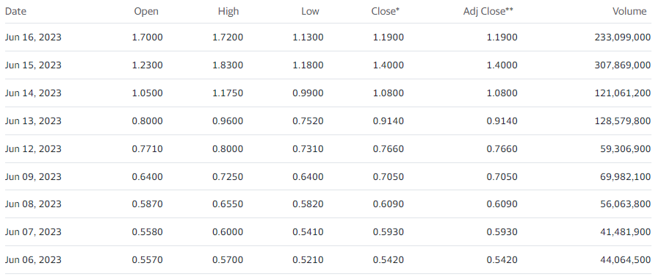Viewport: 661px width, 277px height.
Task: Select the Jun 15, 2023 date cell
Action: pos(33,65)
